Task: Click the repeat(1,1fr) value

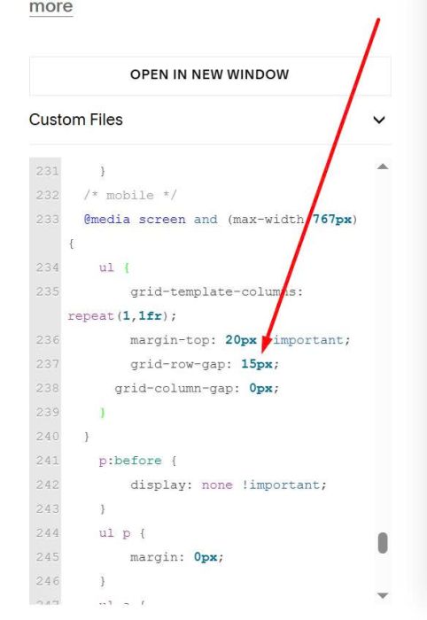Action: click(121, 316)
